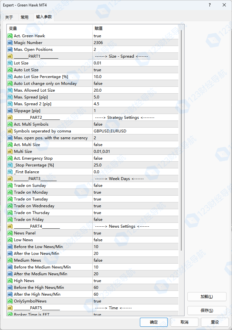The image size is (232, 330).
Task: Click the boolean icon beside Auto Lot Size
Action: point(10,70)
